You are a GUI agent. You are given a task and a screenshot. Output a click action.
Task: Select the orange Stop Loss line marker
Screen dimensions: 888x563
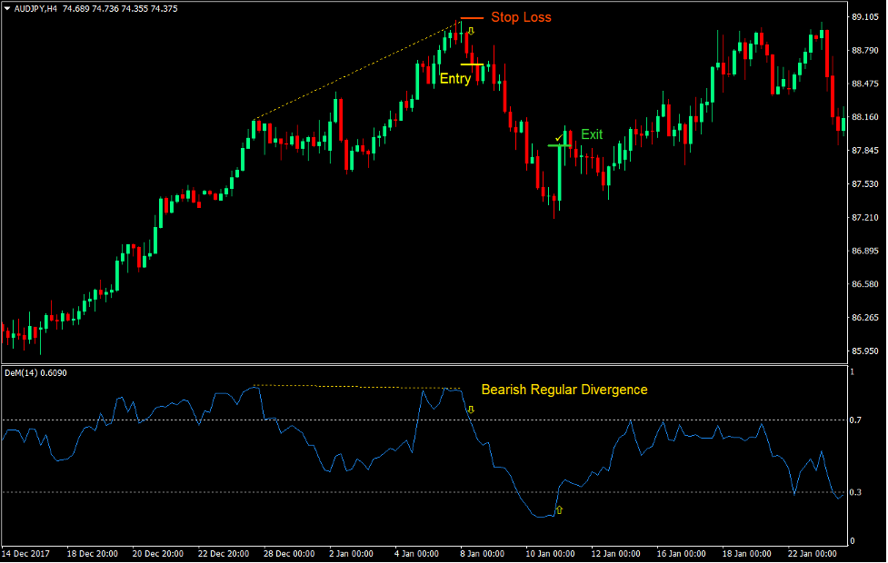472,19
